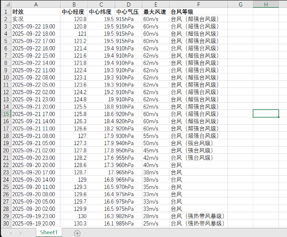
Task: Click cell 2025-09-21 17:00
Action: click(x=36, y=114)
